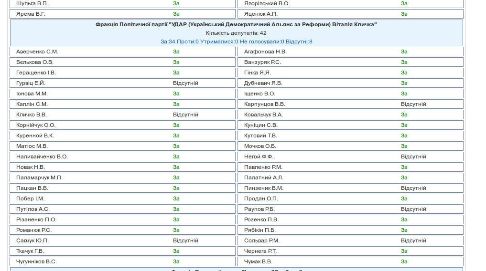Click on Павленко Р.М.
Image resolution: width=486 pixels, height=271 pixels.
click(x=263, y=167)
